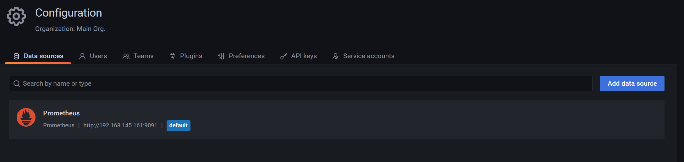
Task: Go to the Plugins tab
Action: pos(186,56)
